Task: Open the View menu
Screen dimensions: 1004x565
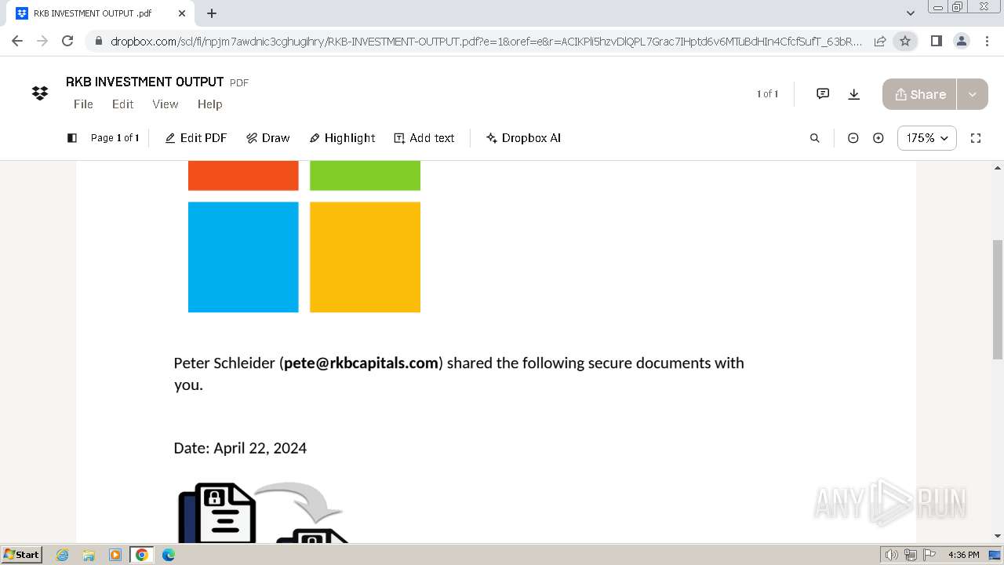Action: [165, 104]
